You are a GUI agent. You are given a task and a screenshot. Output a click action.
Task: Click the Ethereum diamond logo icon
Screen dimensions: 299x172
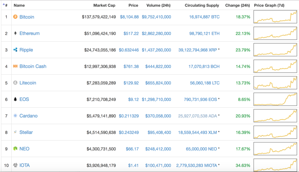[15, 33]
